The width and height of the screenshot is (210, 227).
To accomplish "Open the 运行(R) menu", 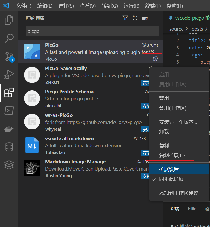I will pos(131,6).
